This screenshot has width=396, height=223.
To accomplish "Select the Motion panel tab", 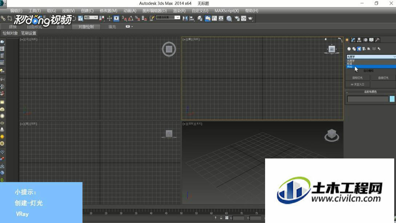I will click(365, 40).
